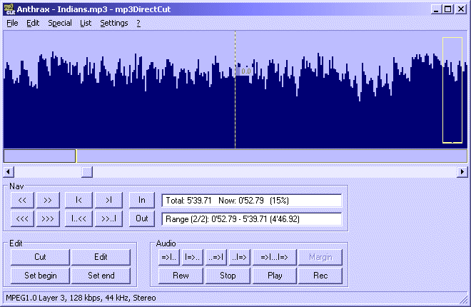
Task: Click the first range block in overview bar
Action: point(39,156)
